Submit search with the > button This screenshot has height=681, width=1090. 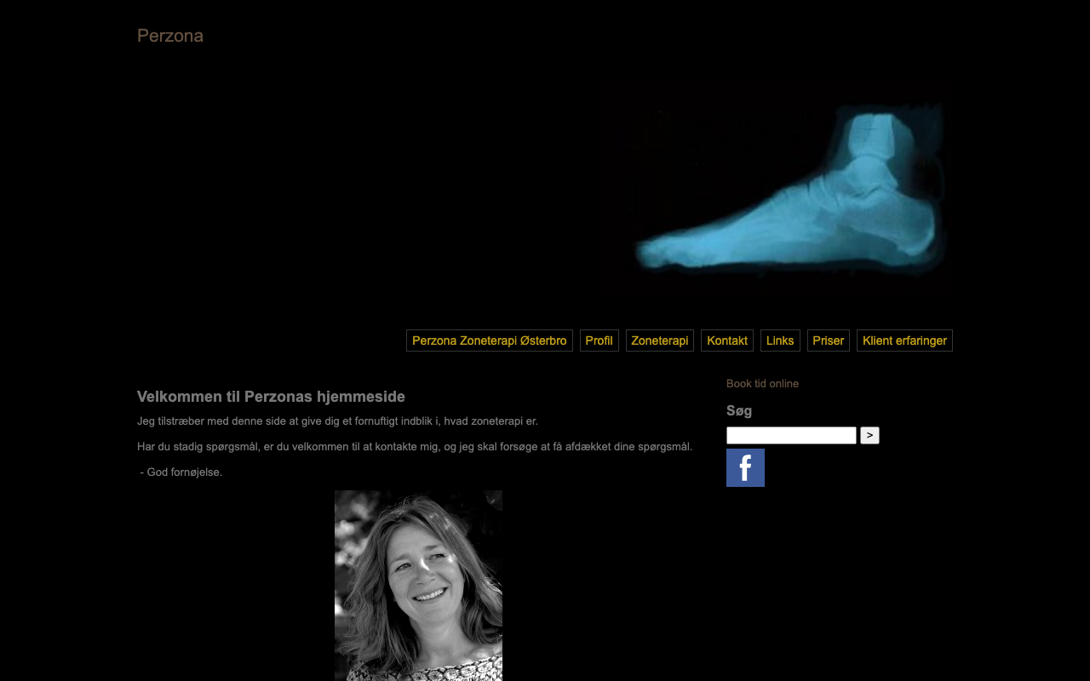coord(869,436)
